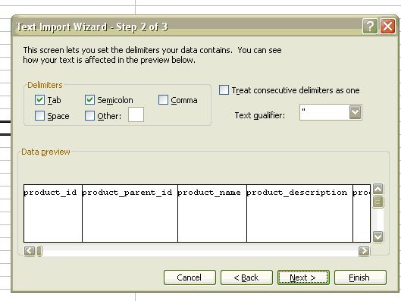This screenshot has width=401, height=301.
Task: Click the Cancel button
Action: (x=190, y=277)
